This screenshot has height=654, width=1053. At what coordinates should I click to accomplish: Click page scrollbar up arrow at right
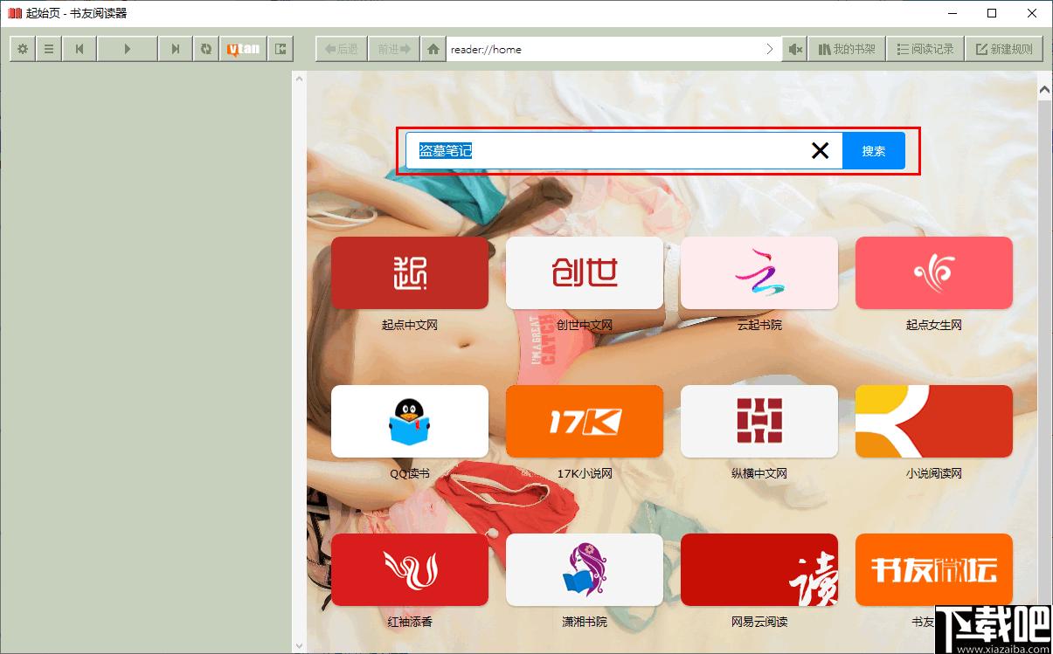click(1044, 89)
